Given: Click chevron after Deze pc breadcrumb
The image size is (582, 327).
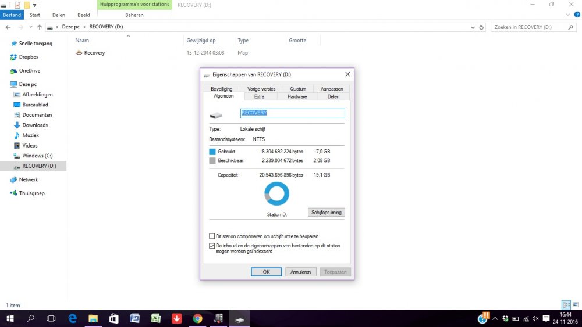Looking at the screenshot, I should [84, 27].
